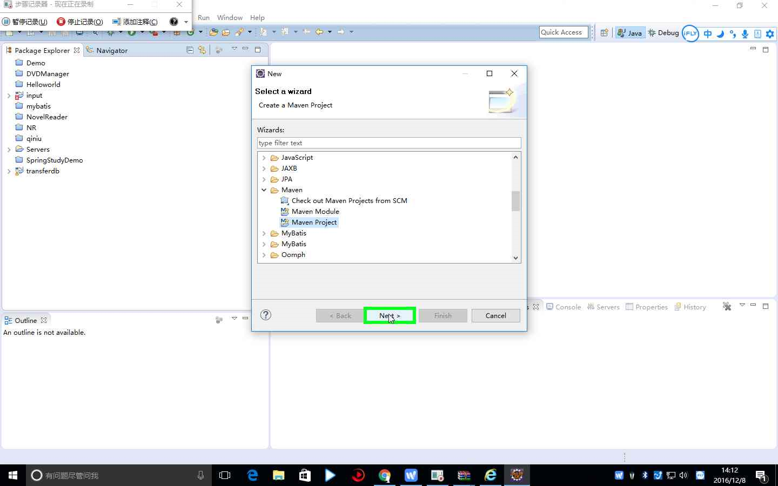The height and width of the screenshot is (486, 778).
Task: Select Check out Maven Projects from SCM
Action: tap(344, 201)
